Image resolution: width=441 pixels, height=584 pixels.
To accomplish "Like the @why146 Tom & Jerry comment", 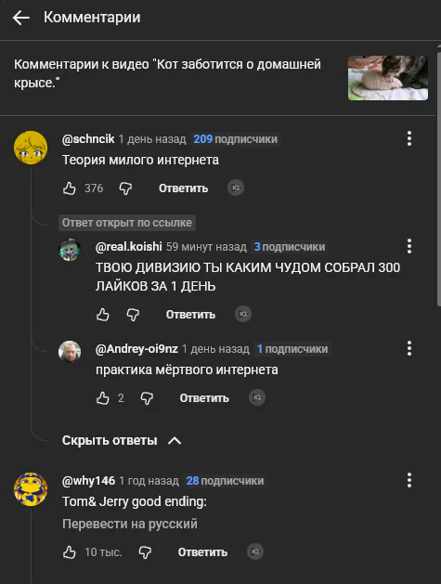I will tap(70, 552).
